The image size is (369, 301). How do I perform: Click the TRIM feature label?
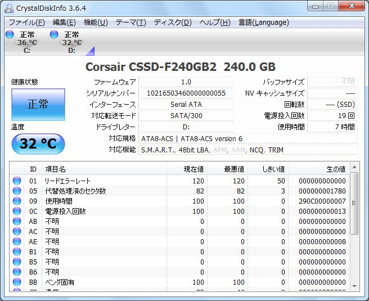276,150
